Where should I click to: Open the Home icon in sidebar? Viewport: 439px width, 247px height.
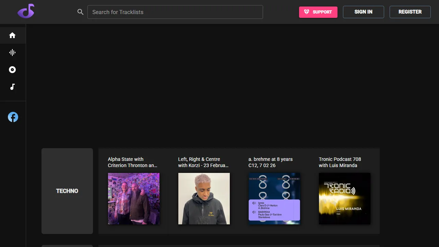coord(12,35)
